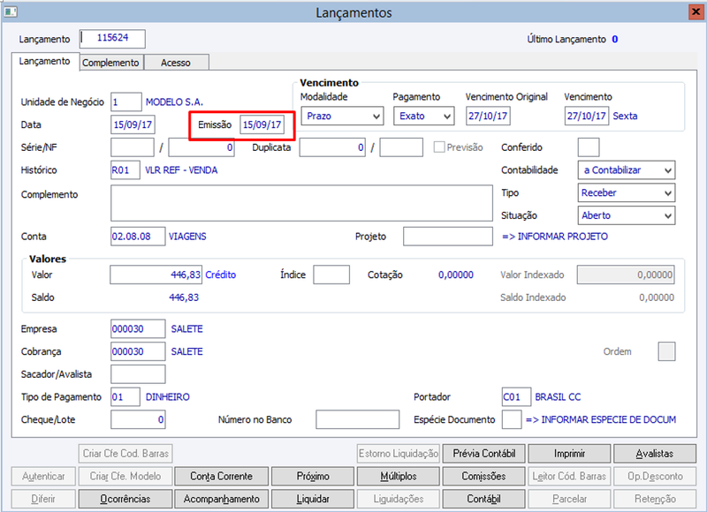Toggle the Previsão checkbox
The width and height of the screenshot is (707, 512).
click(438, 147)
